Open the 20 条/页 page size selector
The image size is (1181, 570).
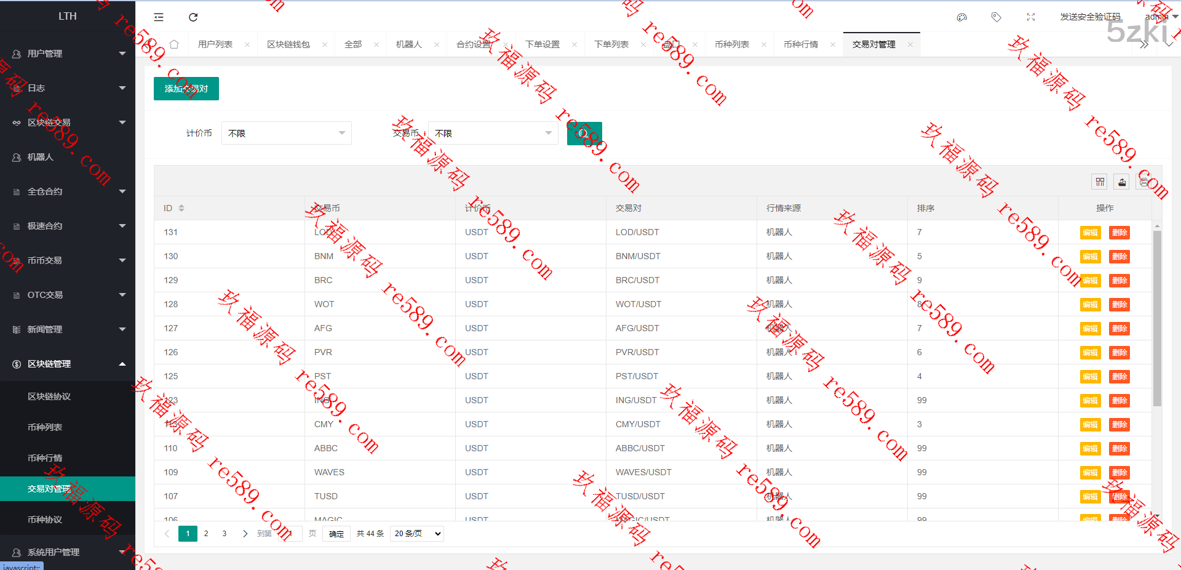click(417, 534)
